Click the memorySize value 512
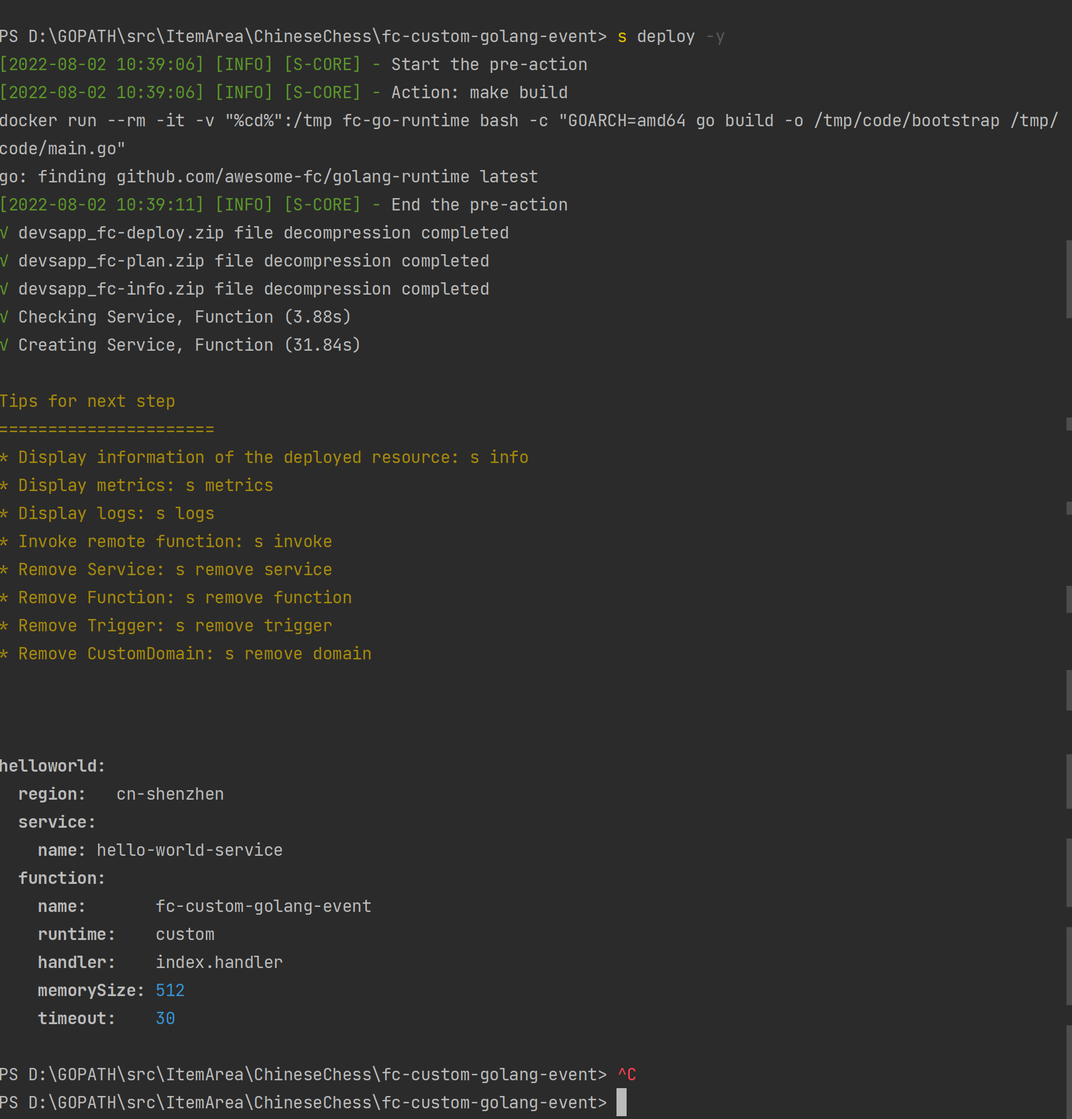Viewport: 1072px width, 1119px height. (x=170, y=990)
